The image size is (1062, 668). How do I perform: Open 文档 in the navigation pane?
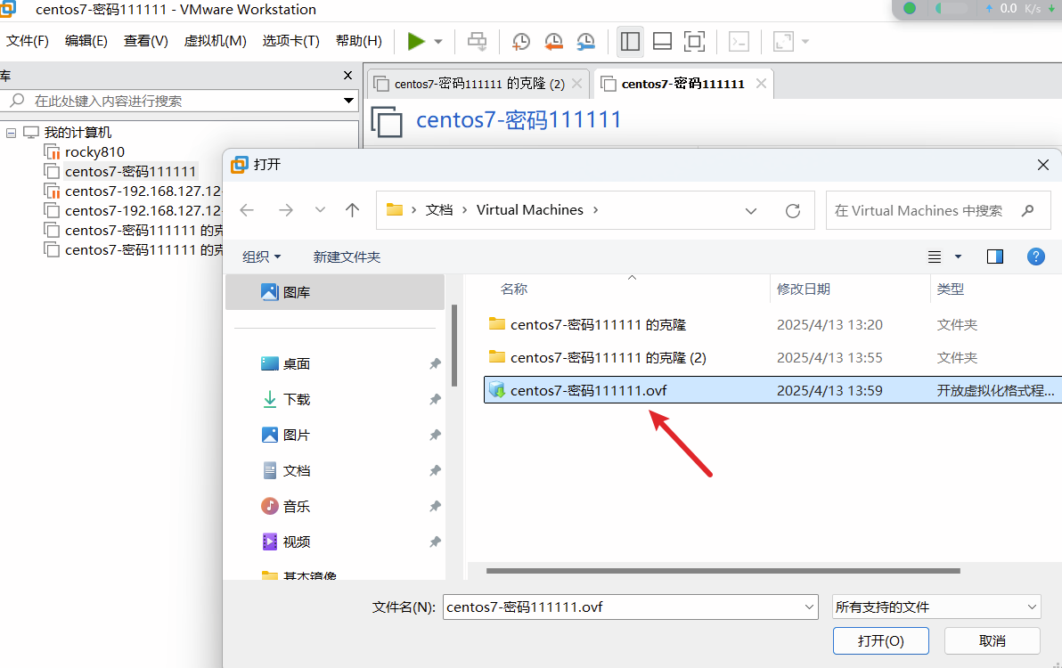(x=296, y=470)
